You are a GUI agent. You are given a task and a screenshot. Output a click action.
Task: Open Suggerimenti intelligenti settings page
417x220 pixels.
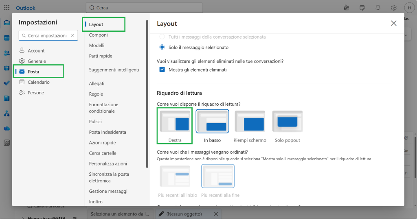(x=115, y=70)
